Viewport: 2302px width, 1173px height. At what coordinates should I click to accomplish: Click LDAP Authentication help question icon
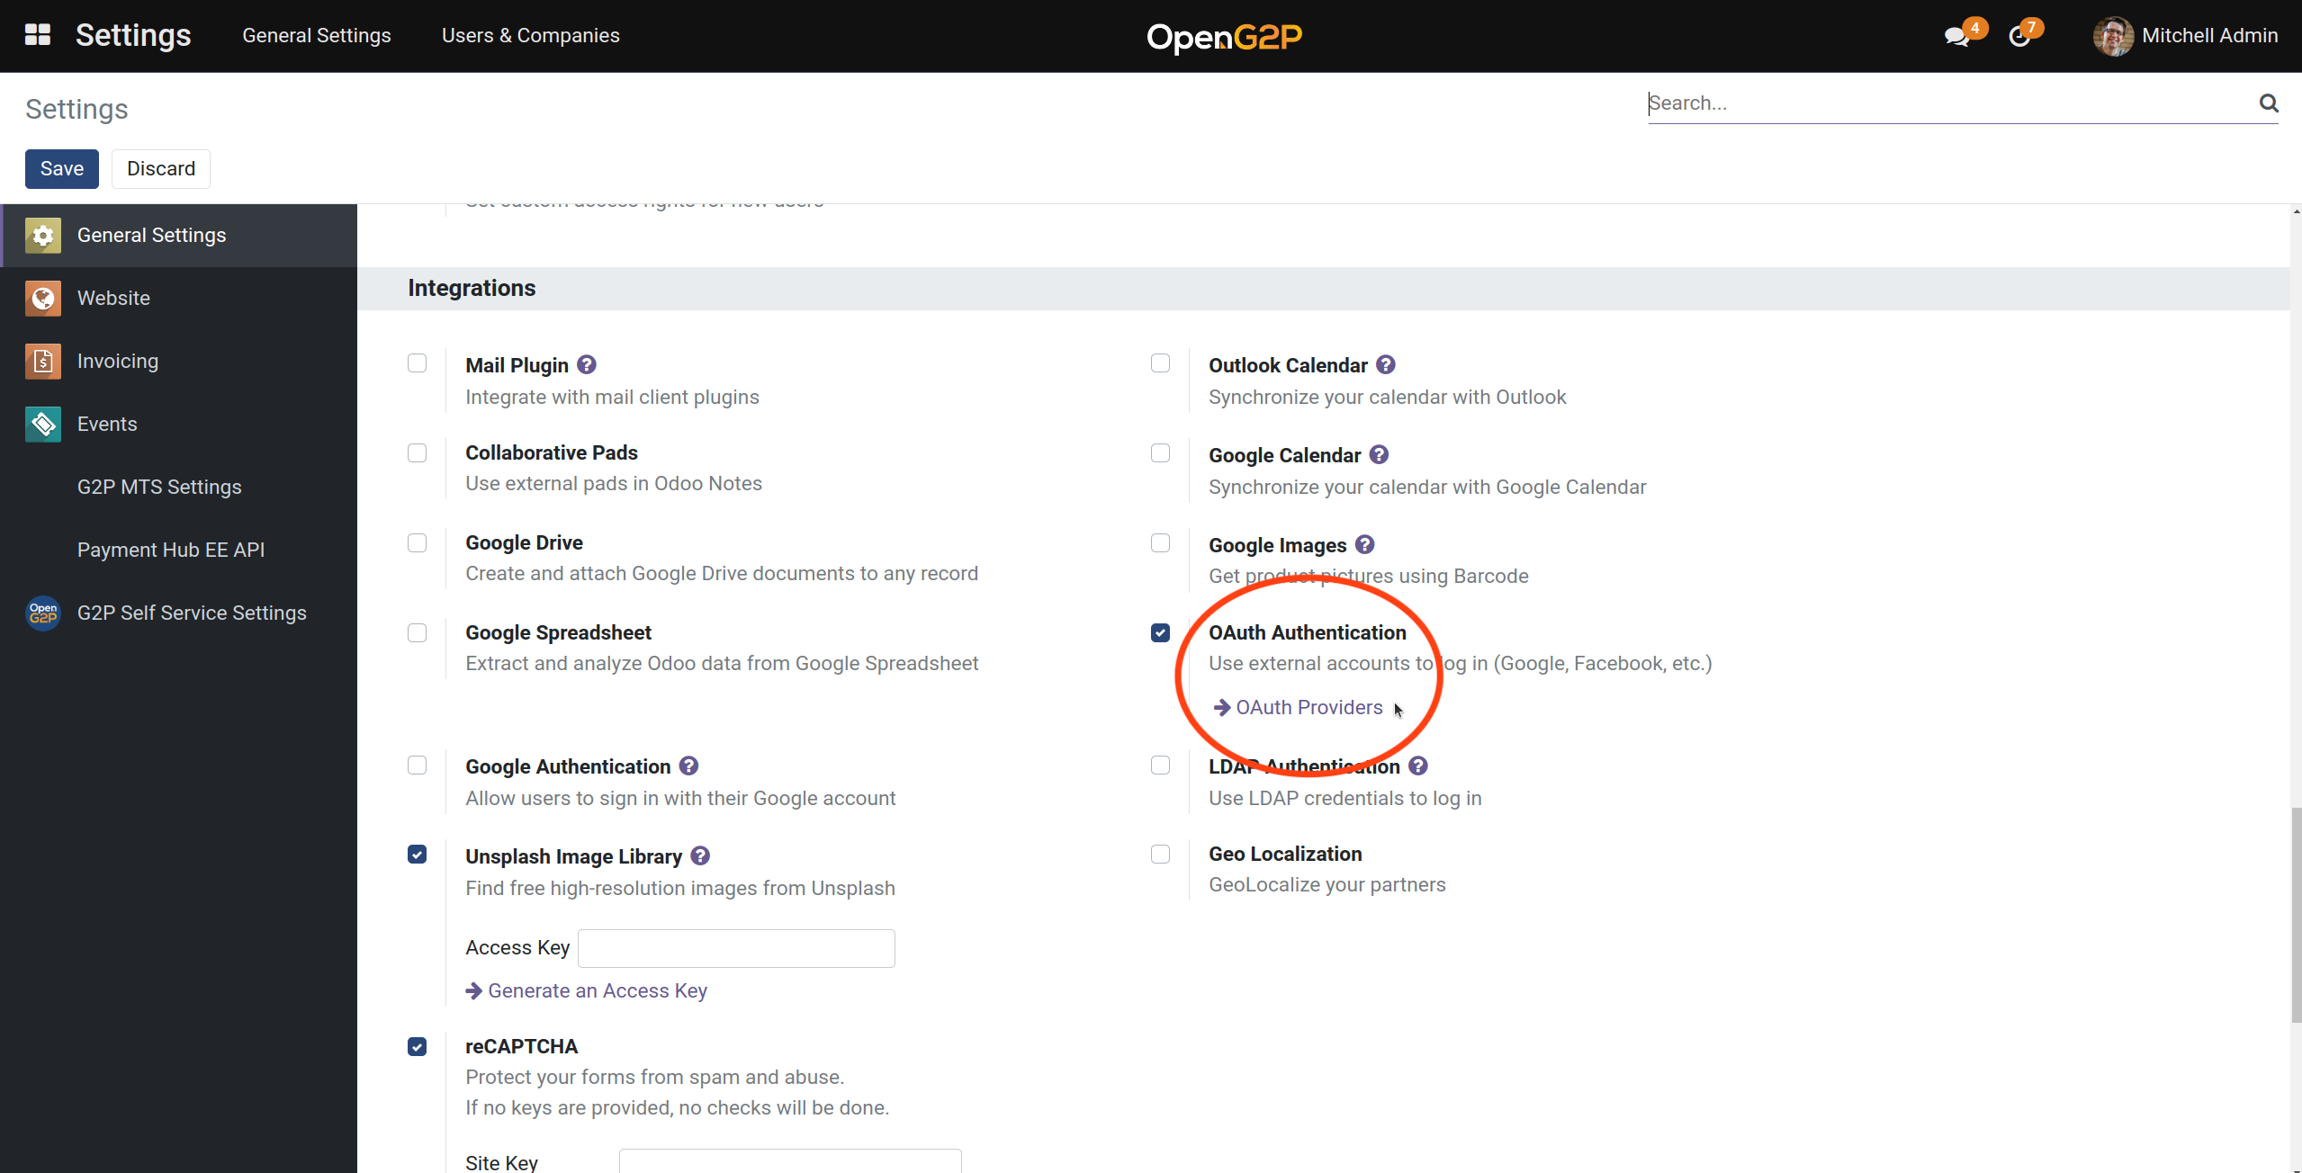point(1418,766)
